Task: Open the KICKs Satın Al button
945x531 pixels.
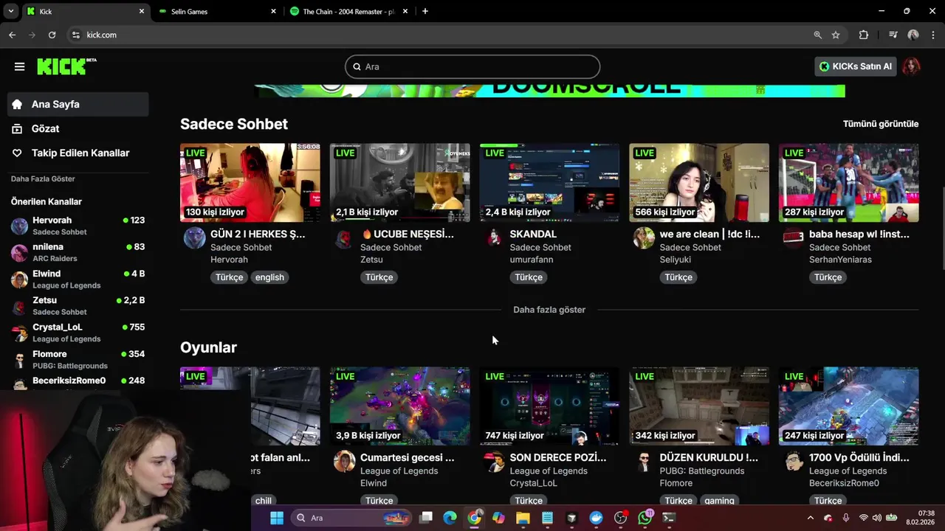Action: [x=856, y=66]
